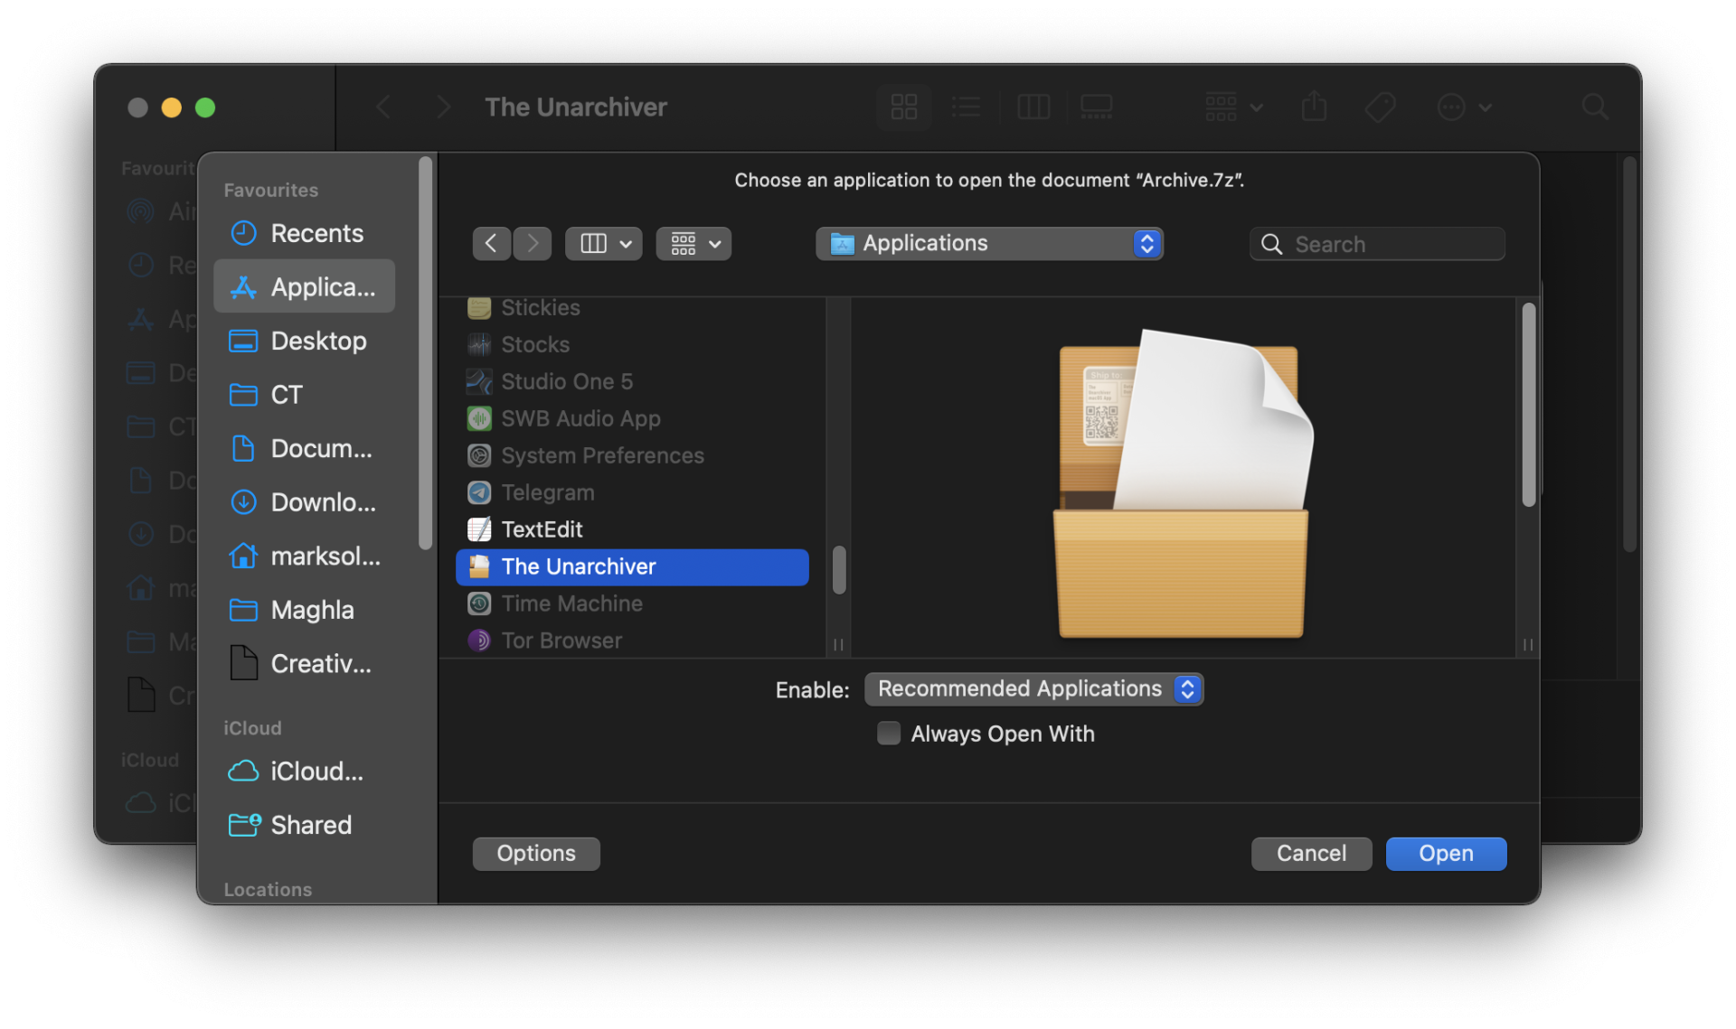Click the application list scrollbar thumb
Image resolution: width=1736 pixels, height=1029 pixels.
click(839, 570)
